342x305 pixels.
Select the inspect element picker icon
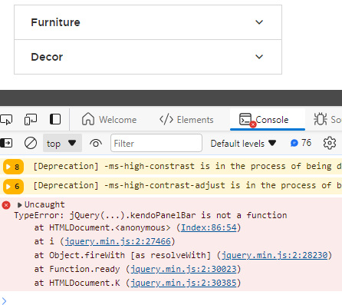[6, 120]
